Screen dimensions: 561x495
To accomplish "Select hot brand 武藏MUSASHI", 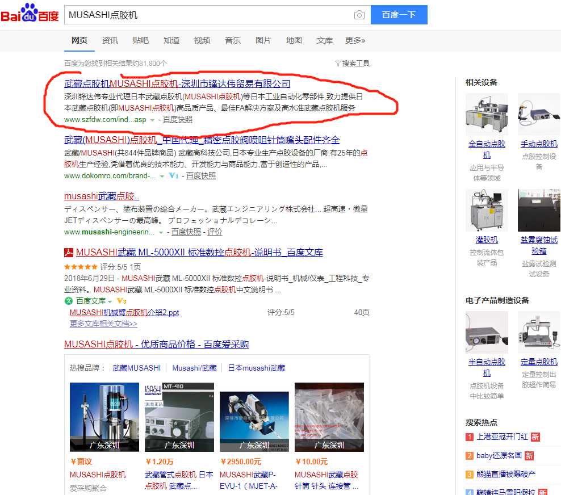I will pos(137,368).
